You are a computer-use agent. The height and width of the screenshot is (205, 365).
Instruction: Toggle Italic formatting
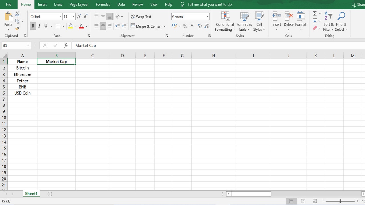(x=39, y=26)
